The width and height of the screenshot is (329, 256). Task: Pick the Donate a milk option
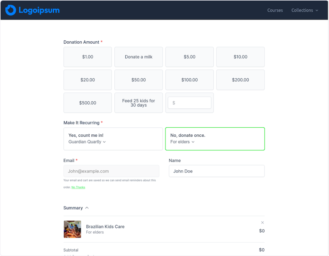(138, 57)
